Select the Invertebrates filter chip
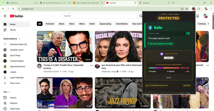 (x=122, y=24)
